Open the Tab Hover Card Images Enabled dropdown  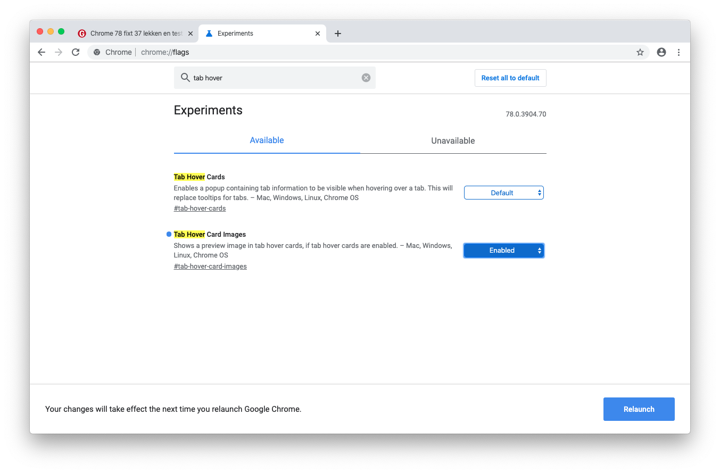(503, 250)
